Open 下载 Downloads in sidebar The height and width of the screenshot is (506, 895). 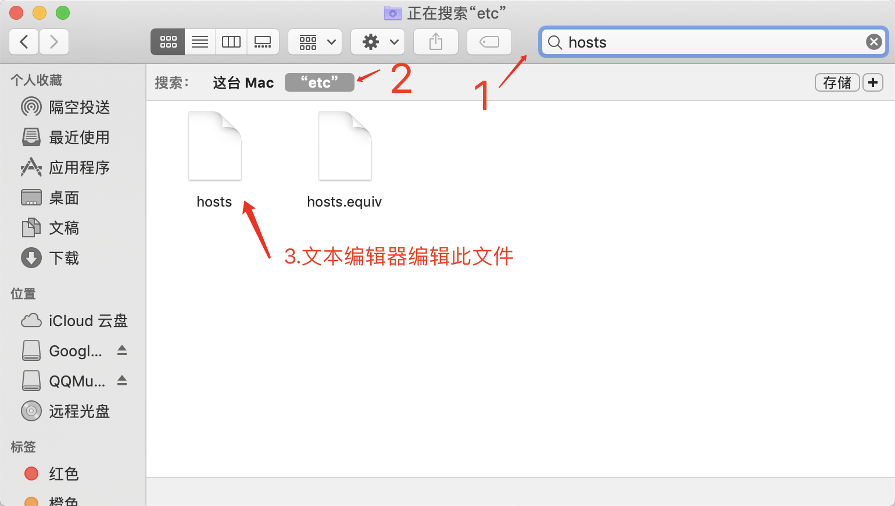tap(73, 258)
